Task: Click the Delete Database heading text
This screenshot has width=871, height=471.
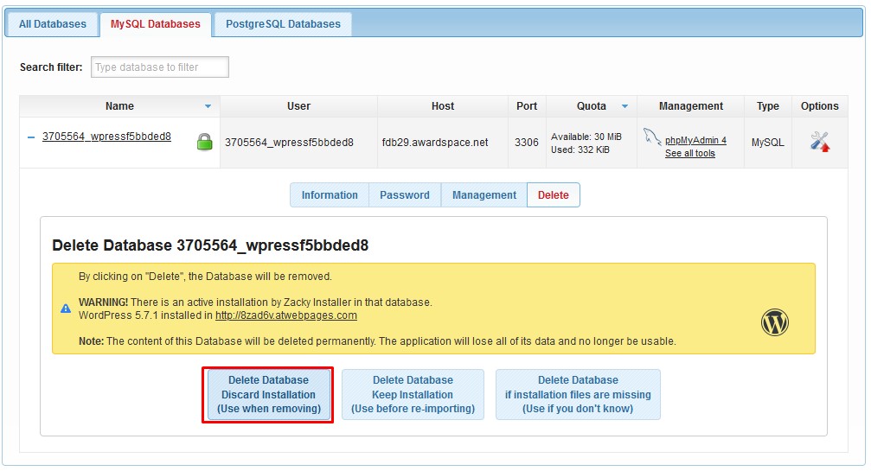Action: pos(210,245)
